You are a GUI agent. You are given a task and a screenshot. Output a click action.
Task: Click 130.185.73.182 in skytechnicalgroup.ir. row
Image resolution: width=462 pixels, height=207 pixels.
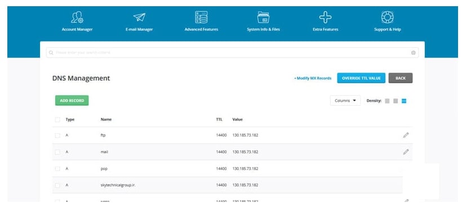tap(245, 185)
